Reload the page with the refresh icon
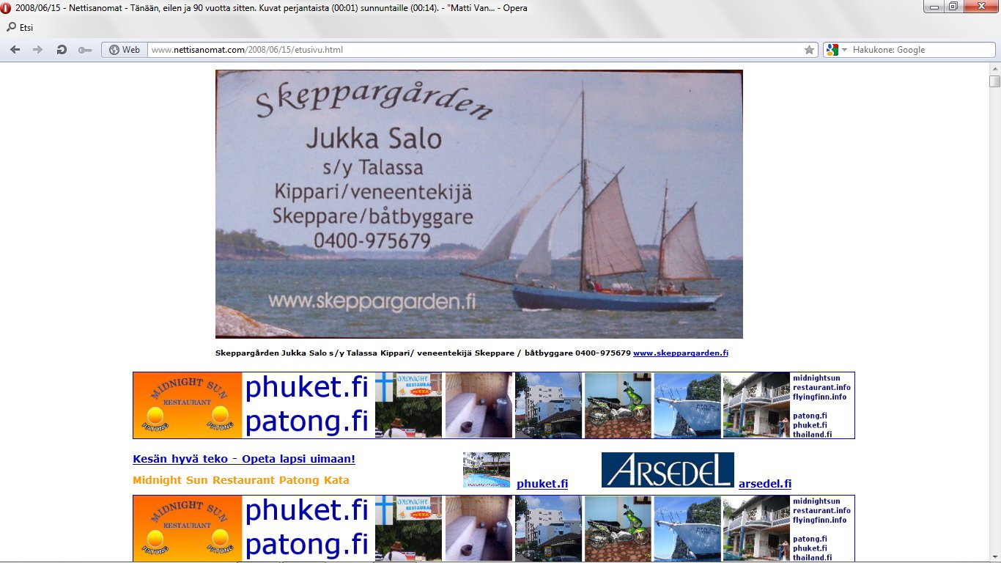The width and height of the screenshot is (1001, 563). pos(62,50)
